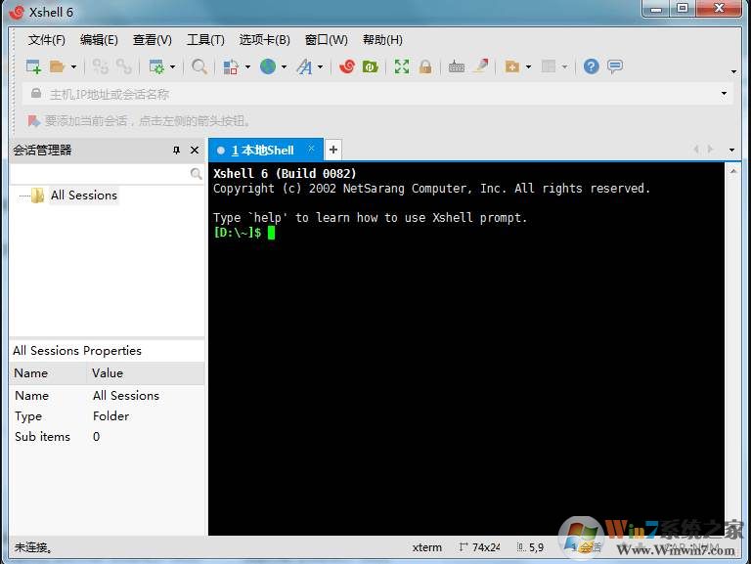
Task: Expand the globe encoding dropdown arrow
Action: 284,67
